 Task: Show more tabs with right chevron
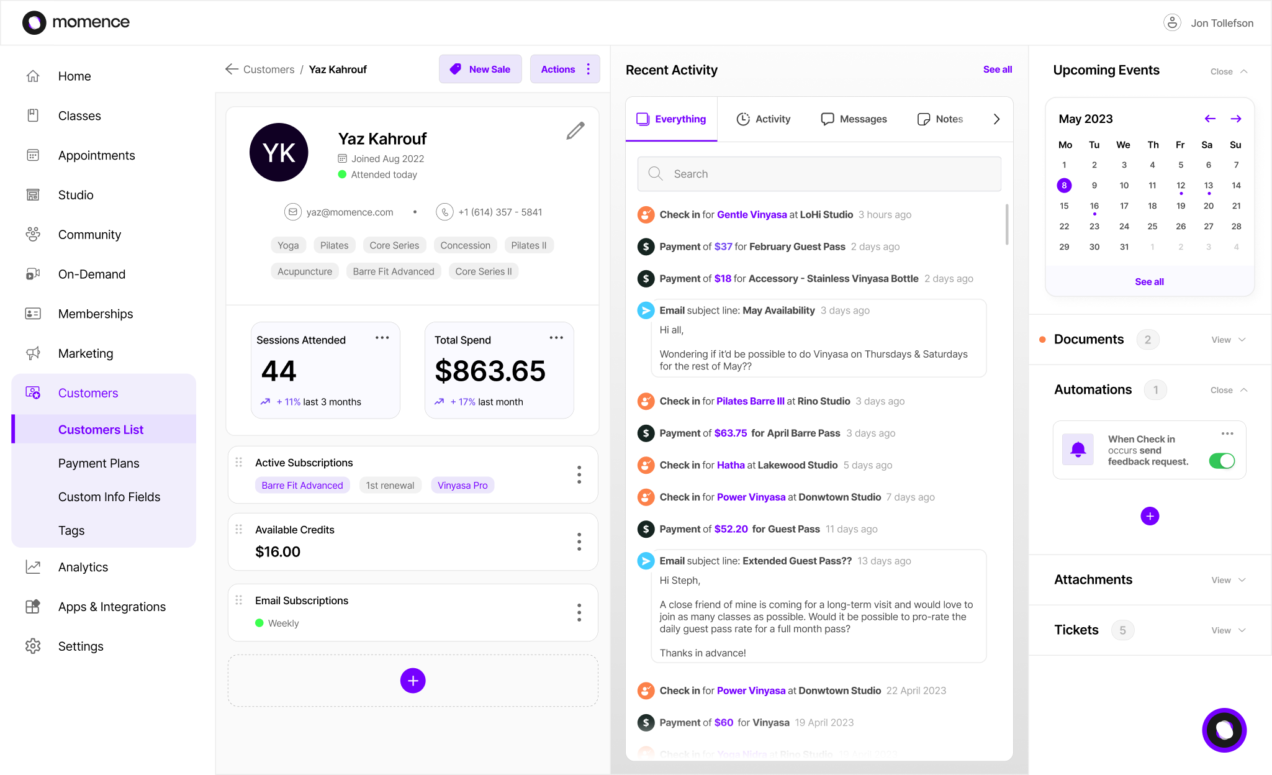click(x=996, y=119)
